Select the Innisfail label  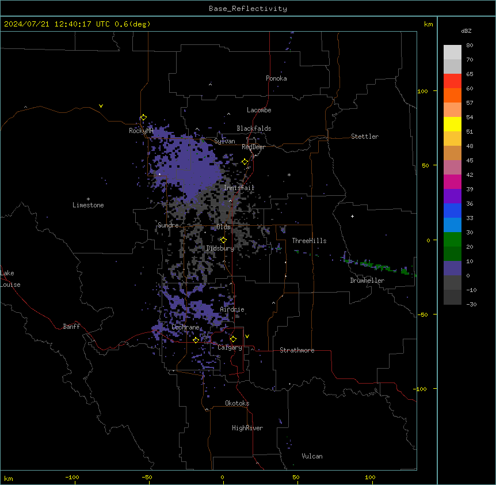pos(239,188)
